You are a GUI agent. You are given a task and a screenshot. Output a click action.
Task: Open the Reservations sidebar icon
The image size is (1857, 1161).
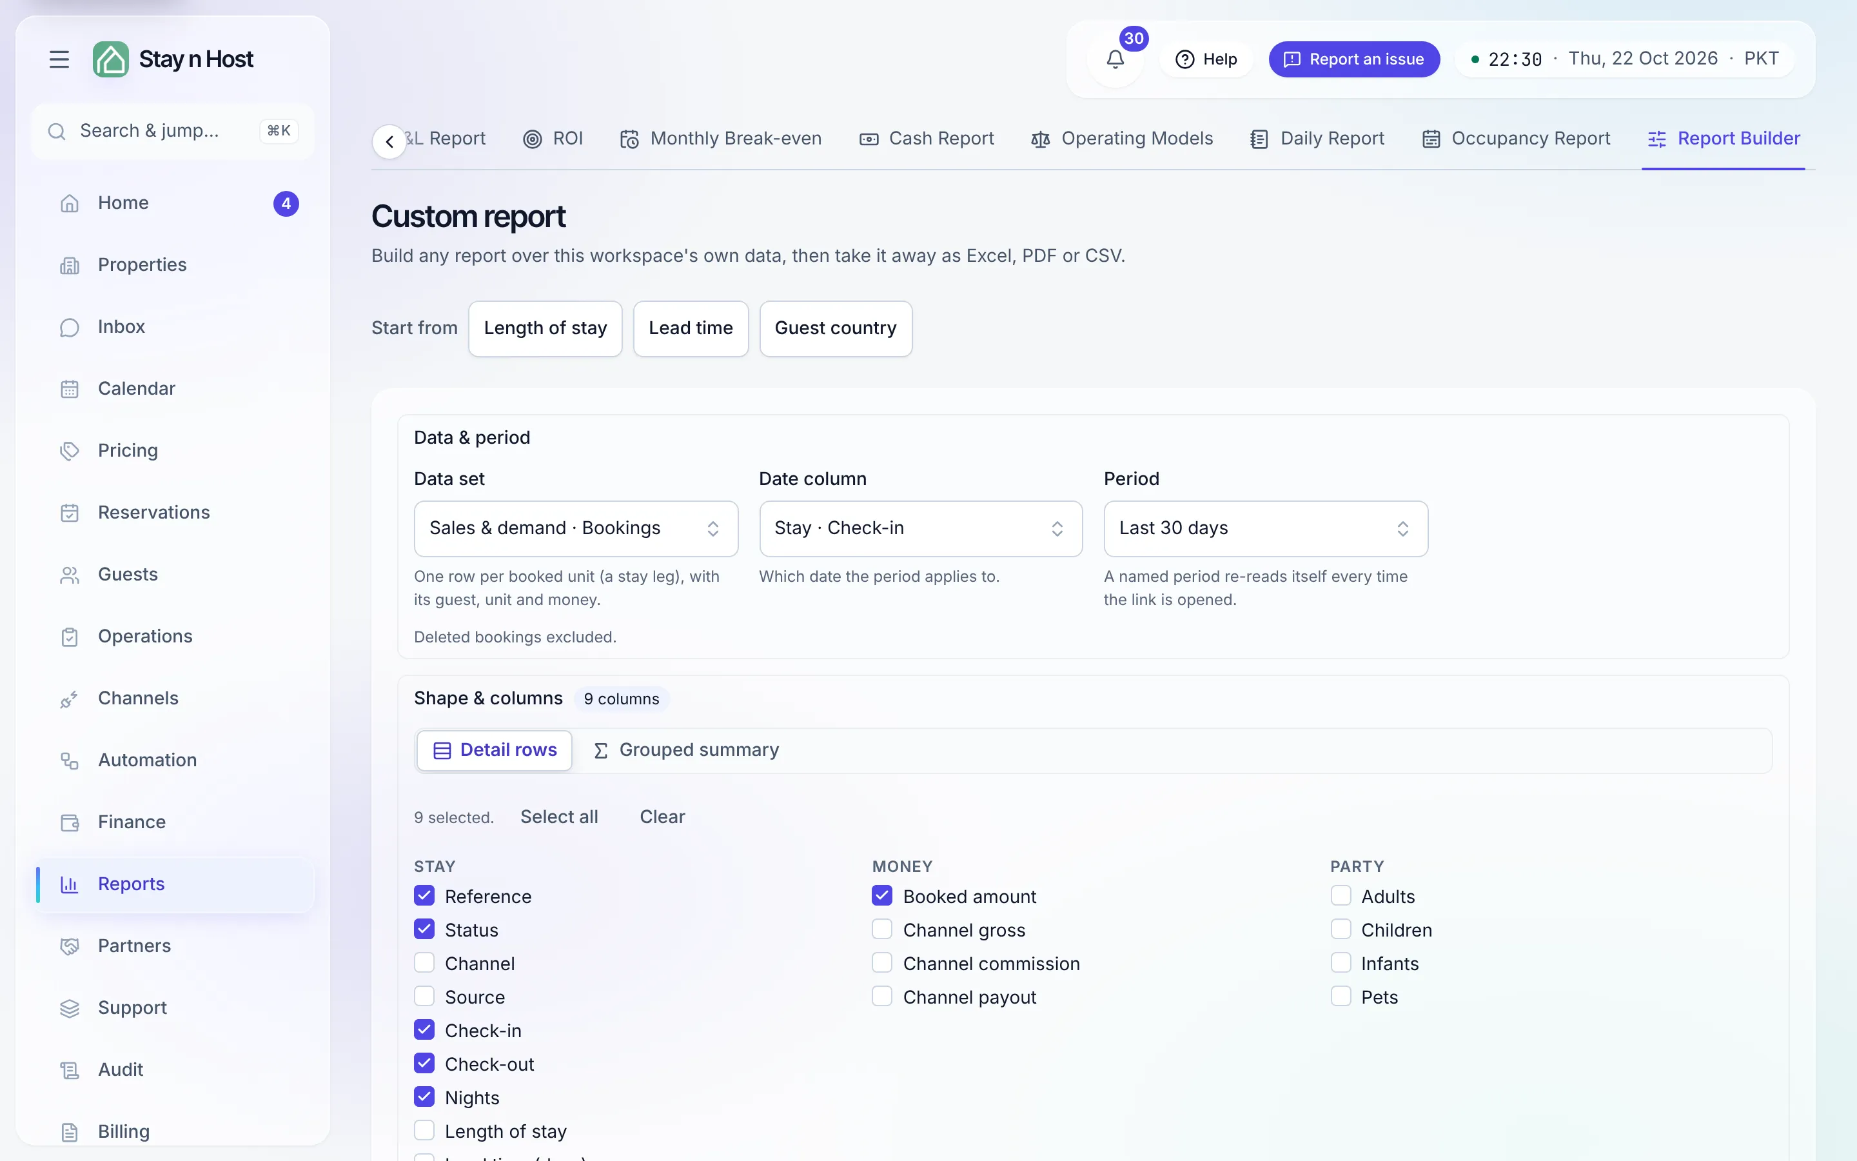pyautogui.click(x=70, y=513)
